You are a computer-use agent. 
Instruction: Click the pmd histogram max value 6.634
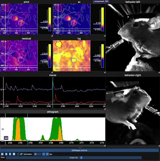tap(45, 21)
